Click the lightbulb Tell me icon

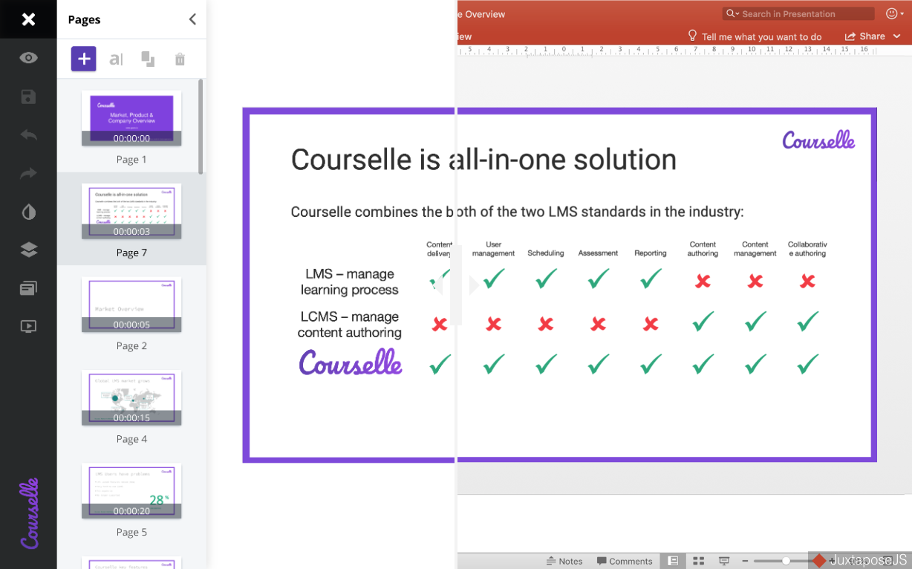click(692, 36)
